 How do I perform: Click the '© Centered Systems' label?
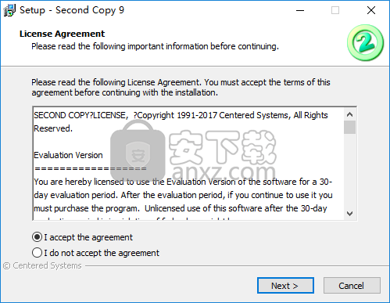[42, 265]
